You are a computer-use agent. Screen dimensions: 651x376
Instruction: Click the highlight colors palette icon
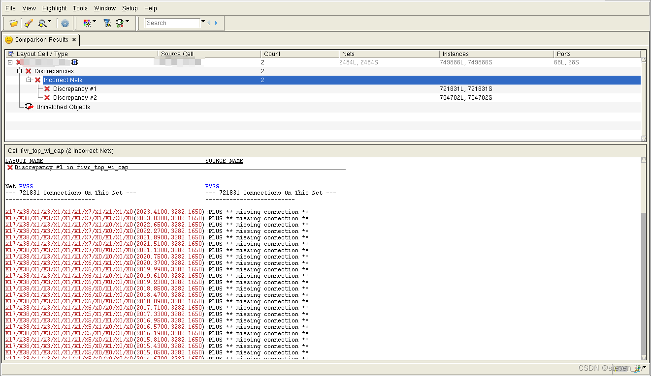click(88, 23)
